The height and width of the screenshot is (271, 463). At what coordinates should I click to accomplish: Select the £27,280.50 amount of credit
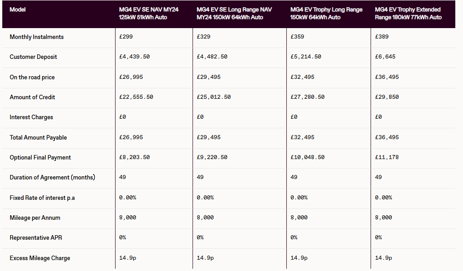click(308, 97)
